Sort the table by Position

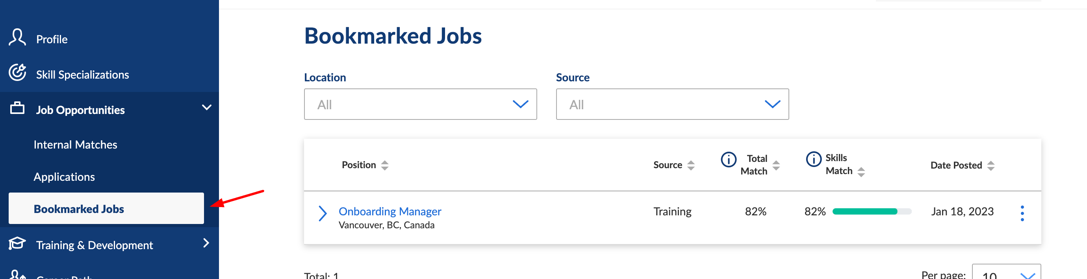tap(384, 165)
